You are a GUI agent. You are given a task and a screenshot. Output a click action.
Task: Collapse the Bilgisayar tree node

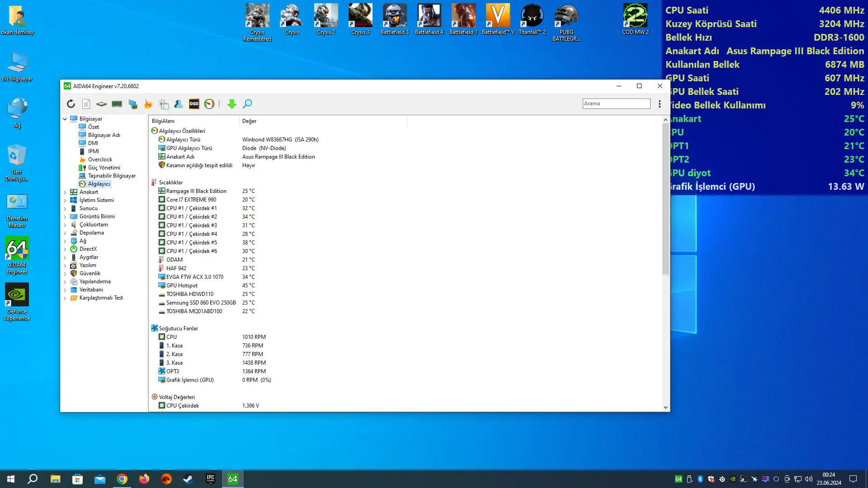(x=65, y=119)
